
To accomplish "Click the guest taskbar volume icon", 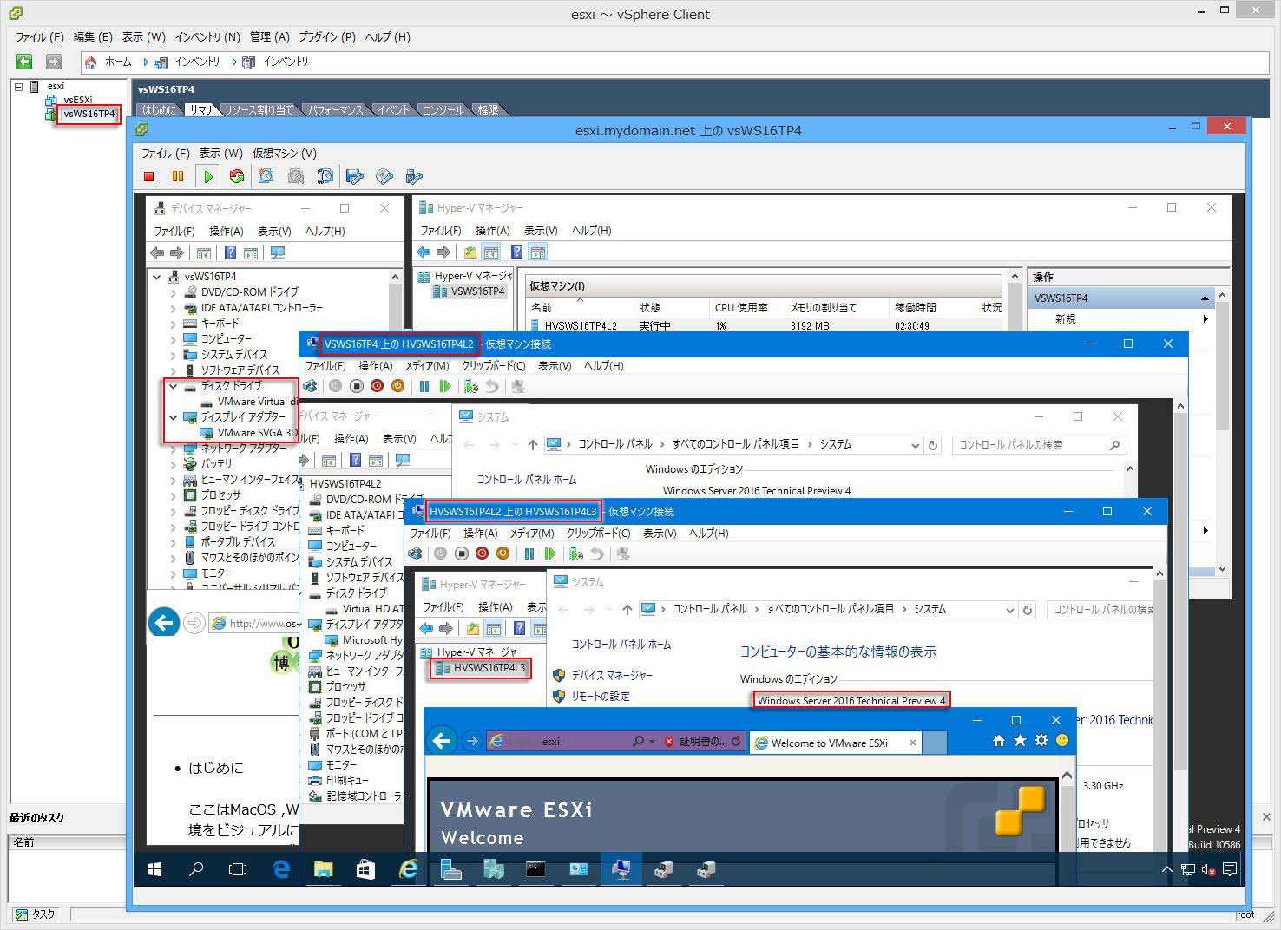I will (1208, 869).
